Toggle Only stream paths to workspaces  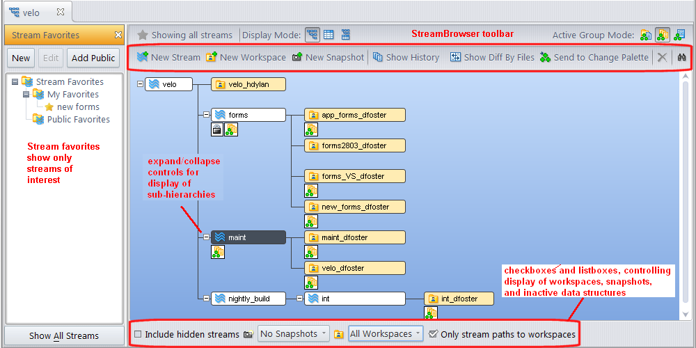[x=434, y=334]
